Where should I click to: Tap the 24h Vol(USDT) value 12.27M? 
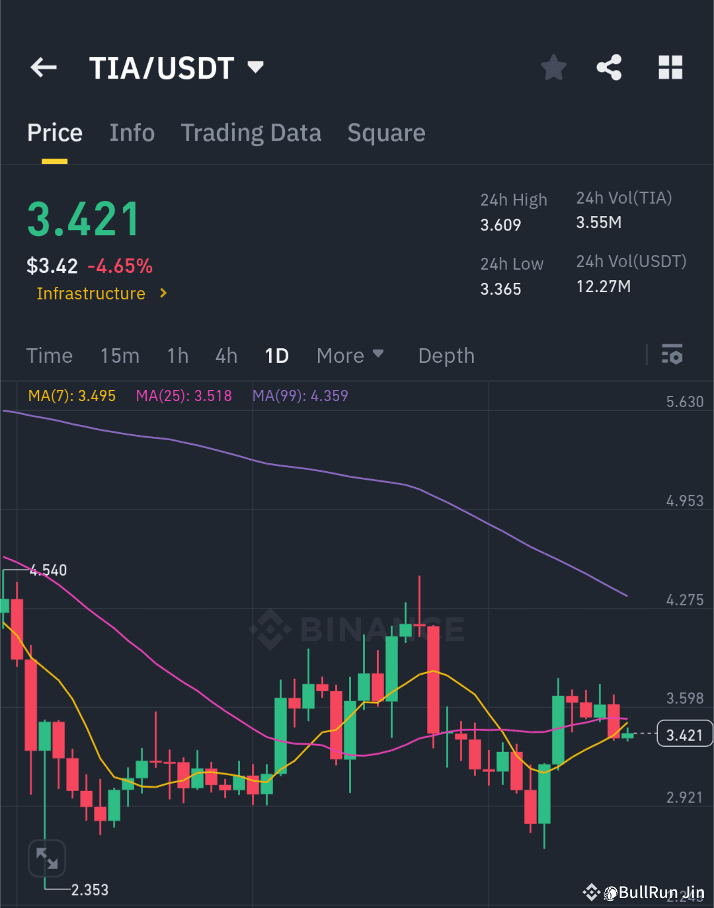(603, 286)
